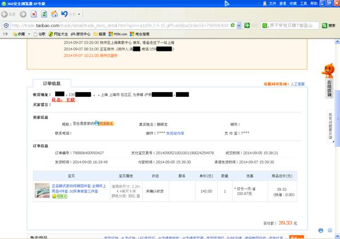This screenshot has height=239, width=340.
Task: Click the 收藏 star on bookmarks bar
Action: pos(19,34)
